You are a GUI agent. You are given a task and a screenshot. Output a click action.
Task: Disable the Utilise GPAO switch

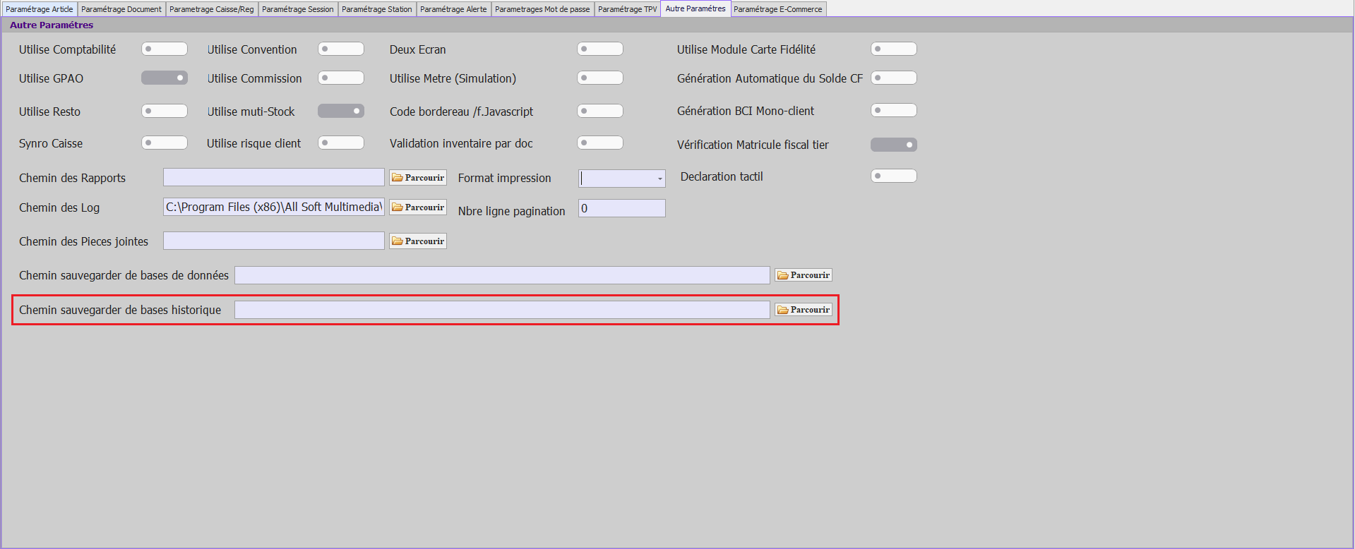pyautogui.click(x=165, y=78)
